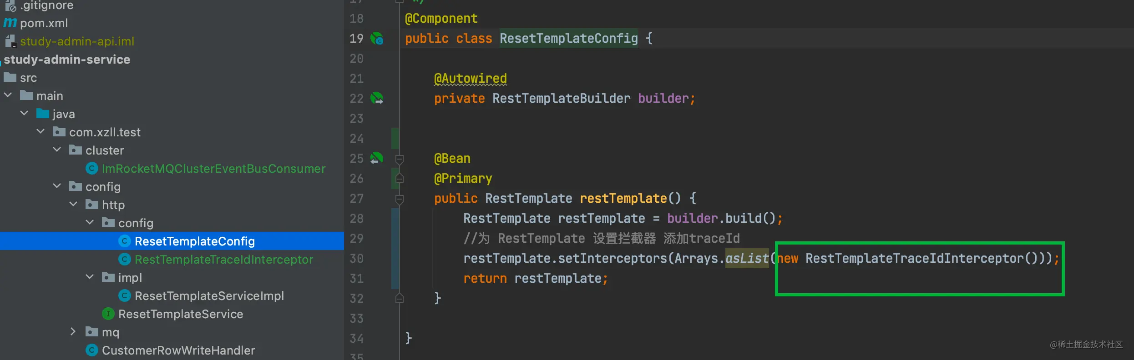Screen dimensions: 1134x360
Task: Collapse the main folder chevron
Action: 8,95
